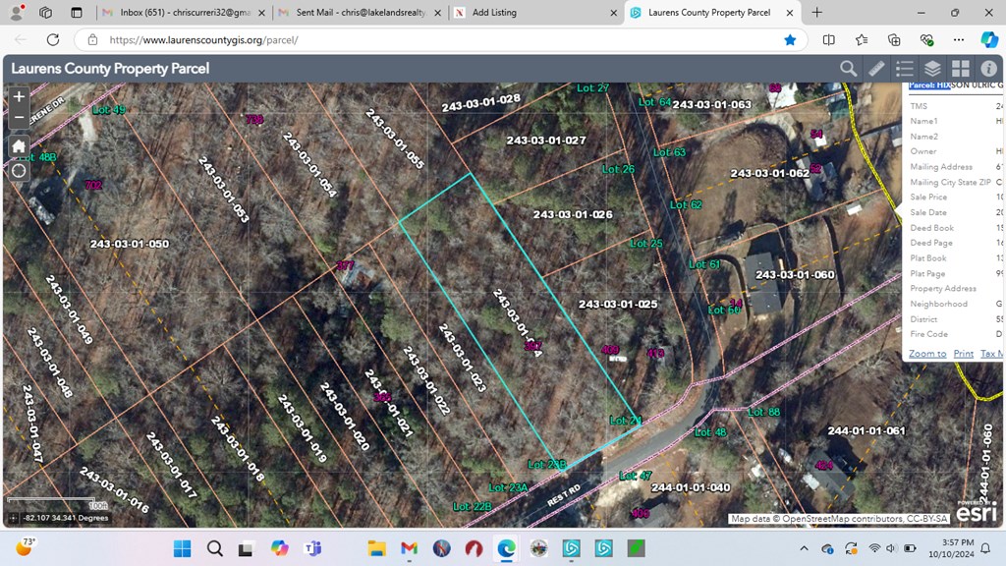Open Gmail app from taskbar
1006x566 pixels.
tap(409, 548)
